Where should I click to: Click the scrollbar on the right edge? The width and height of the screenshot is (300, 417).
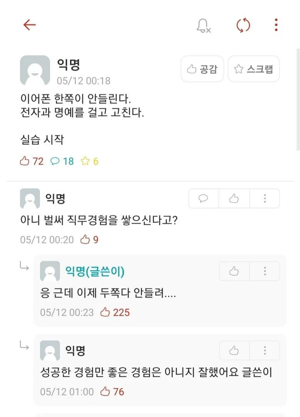298,100
